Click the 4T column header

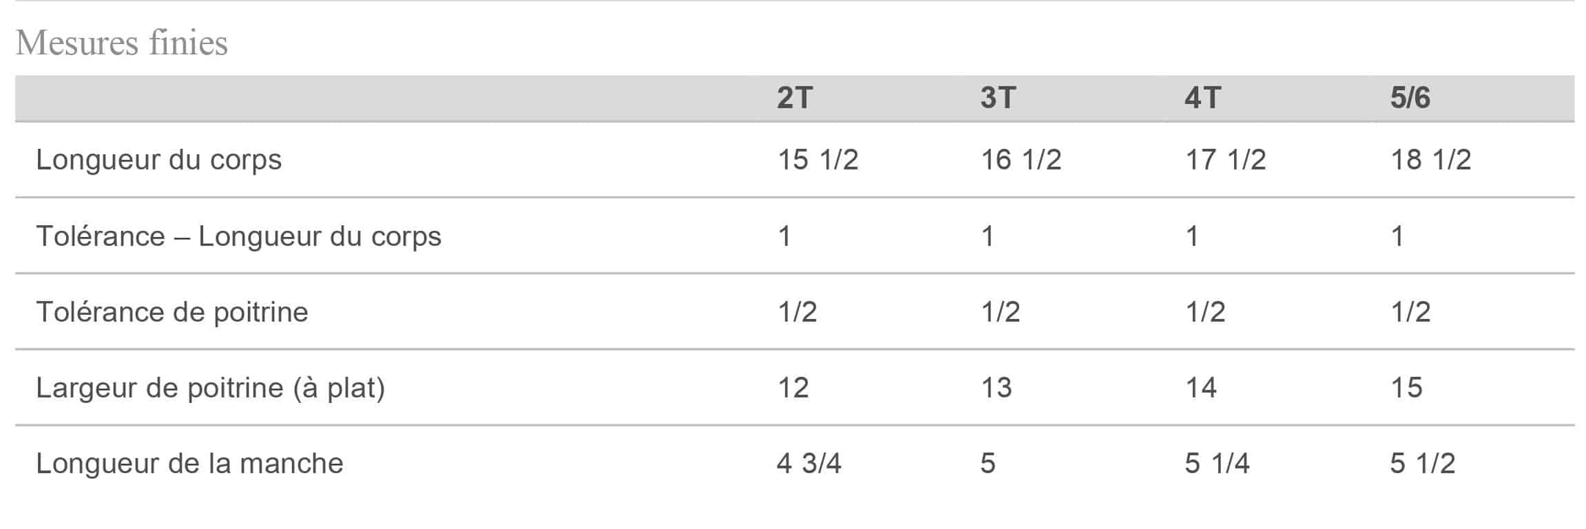pyautogui.click(x=1202, y=98)
